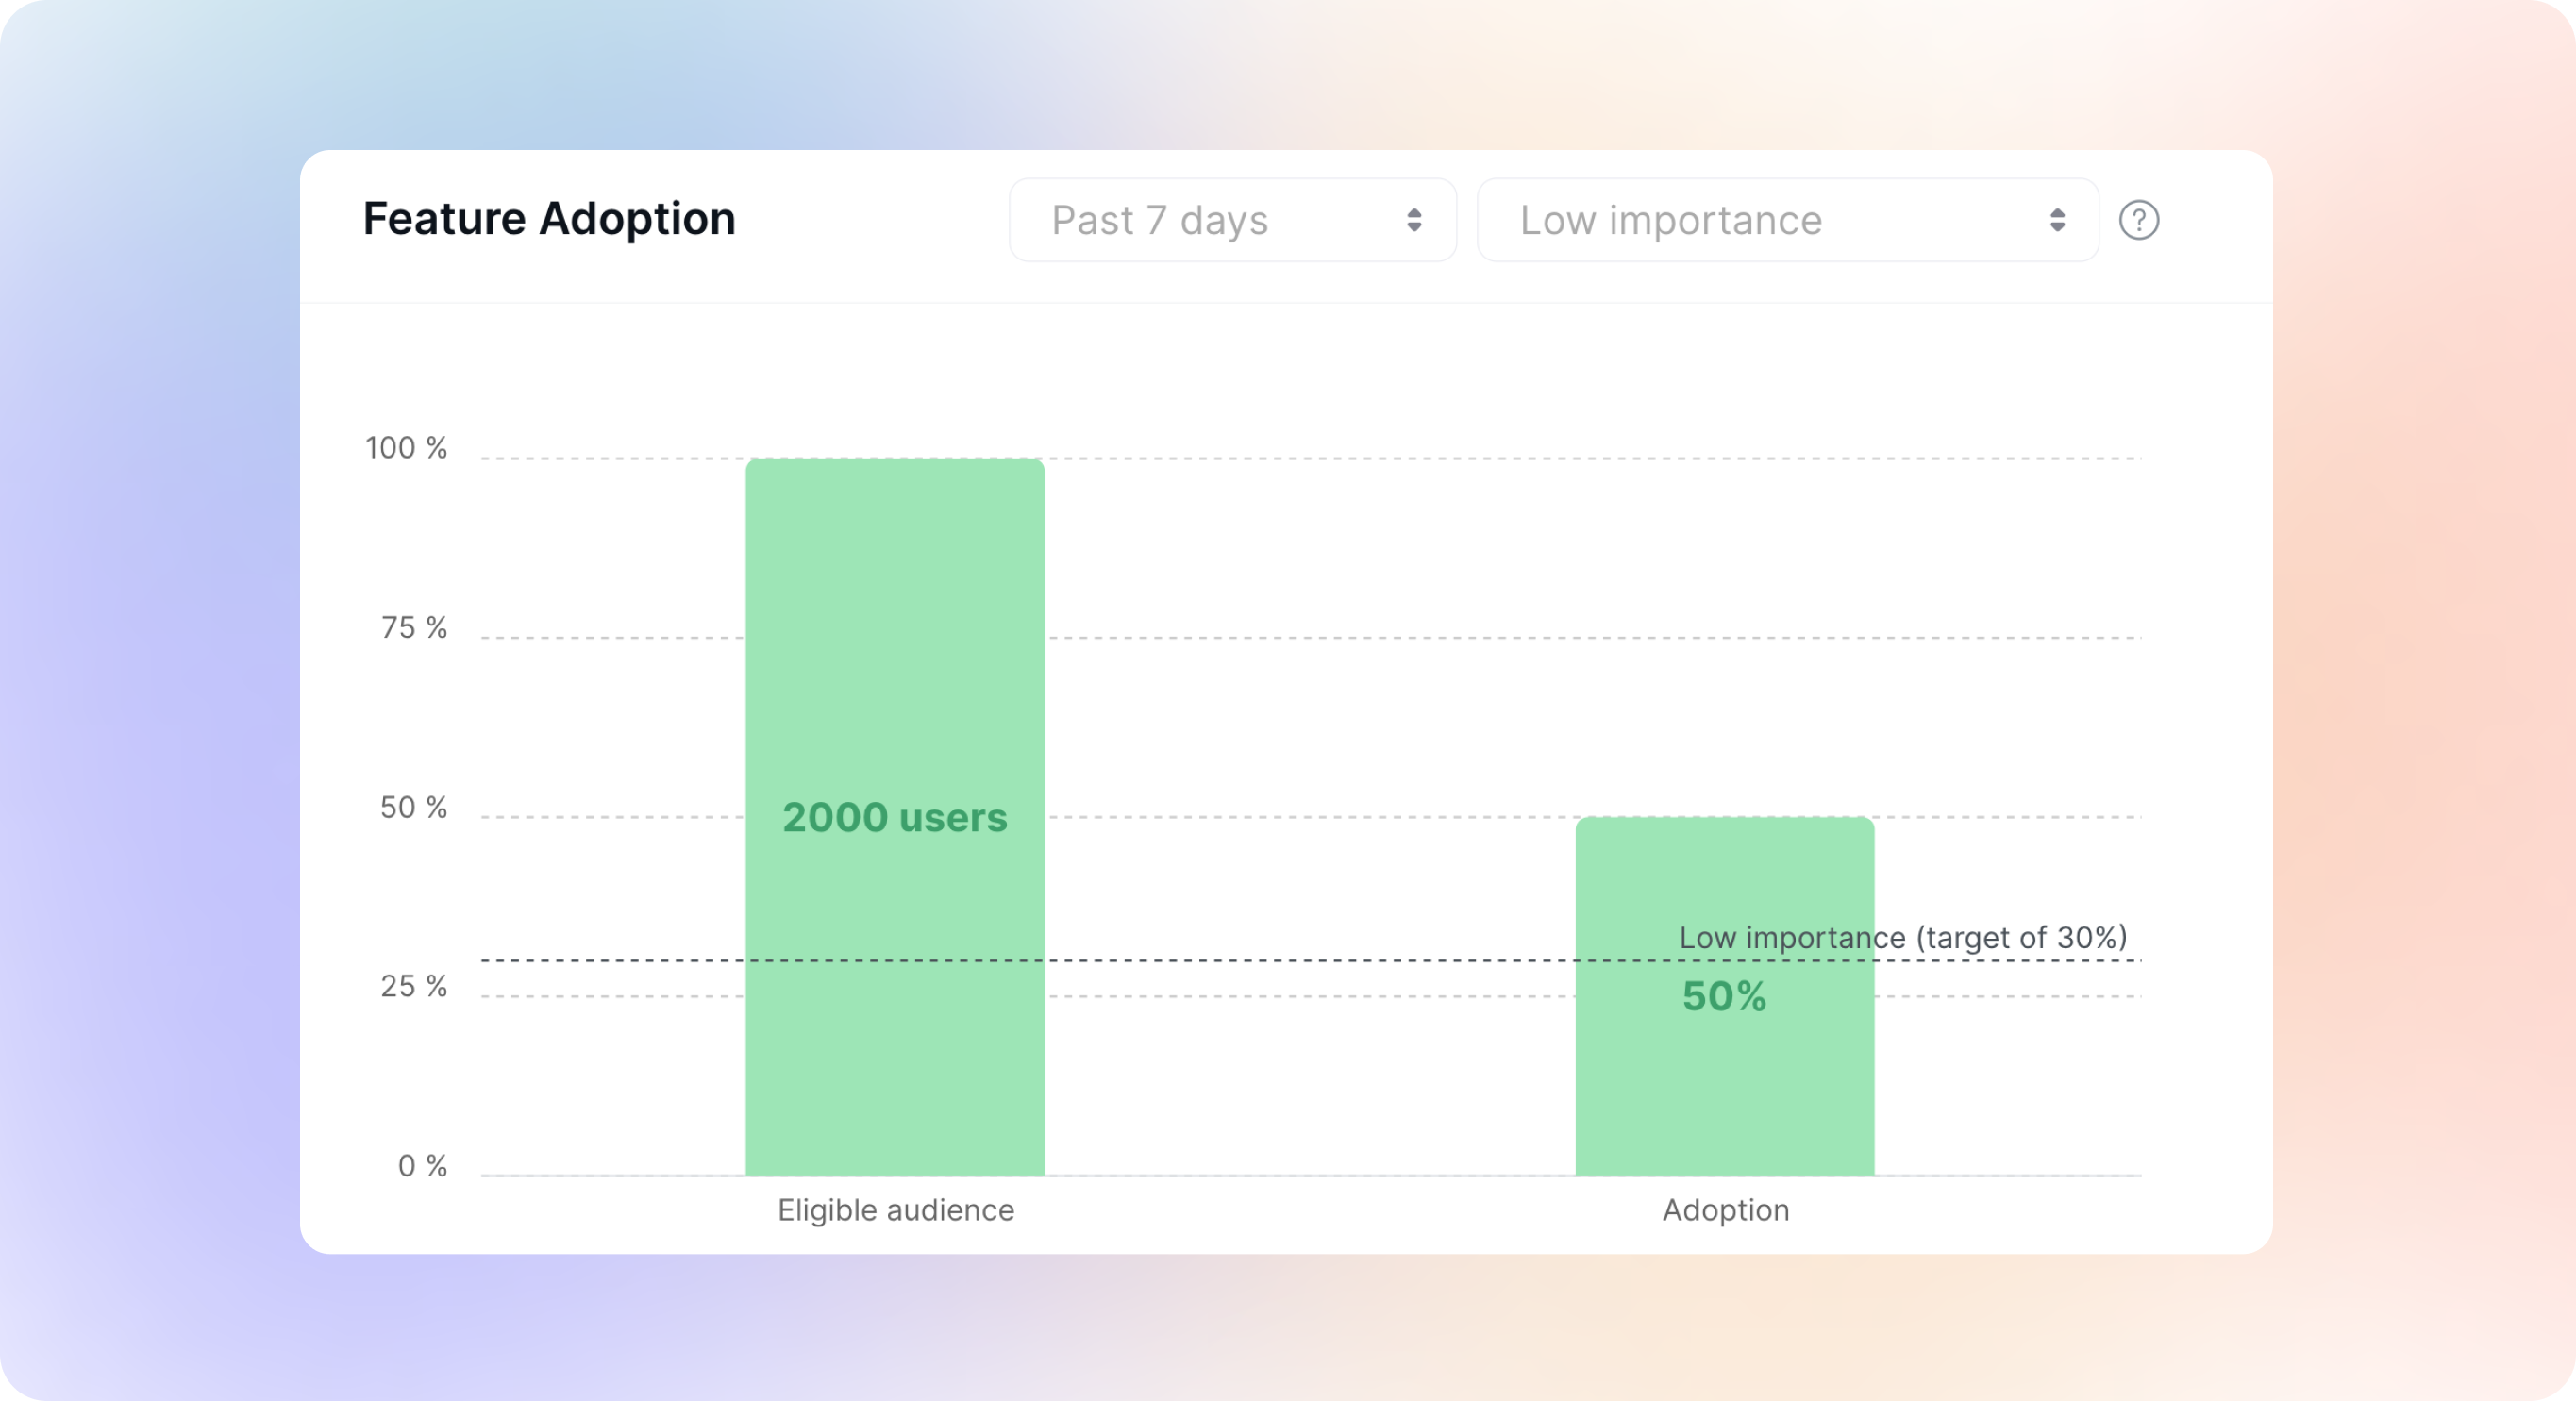This screenshot has width=2576, height=1401.
Task: Select the Eligible audience bar
Action: [x=895, y=817]
